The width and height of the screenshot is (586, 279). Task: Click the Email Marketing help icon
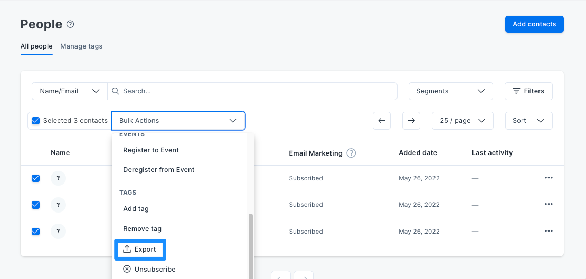351,153
